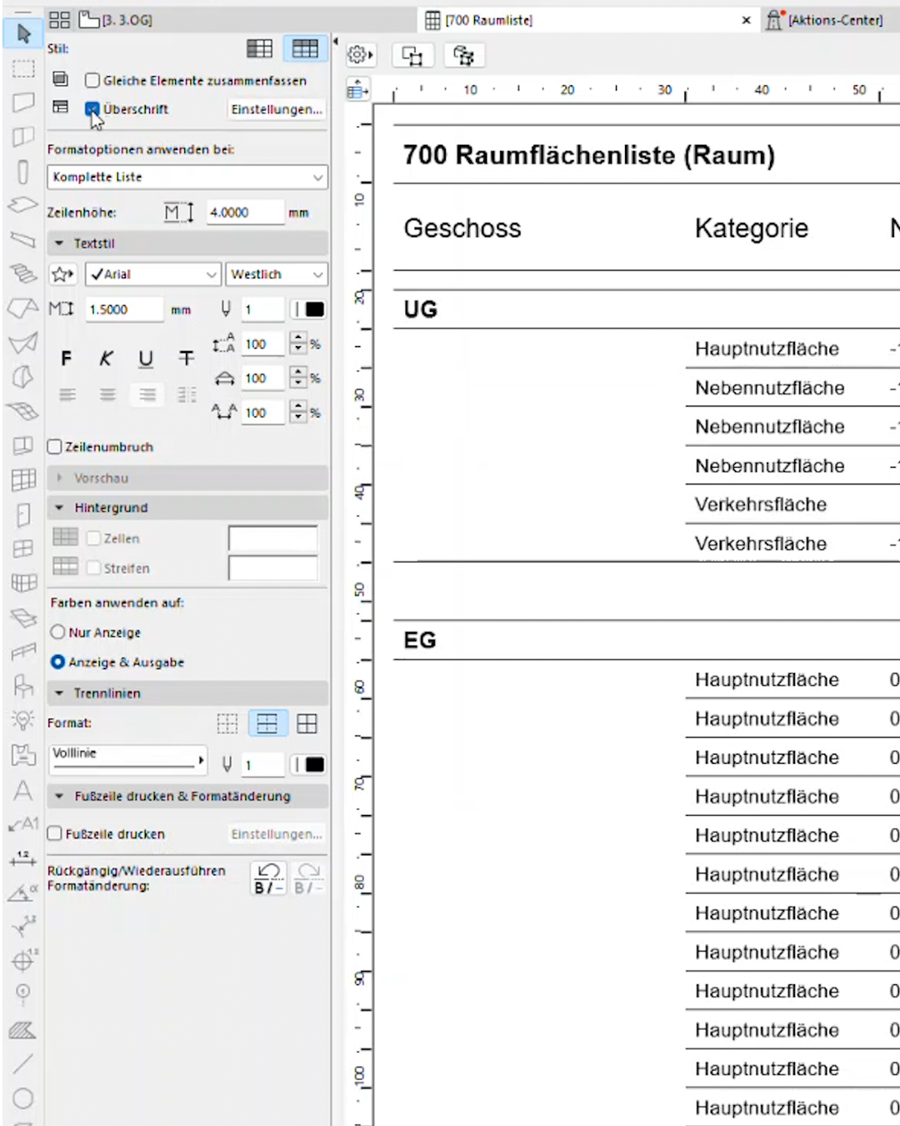The image size is (900, 1126).
Task: Select the Stair tool in toolbox
Action: 23,273
